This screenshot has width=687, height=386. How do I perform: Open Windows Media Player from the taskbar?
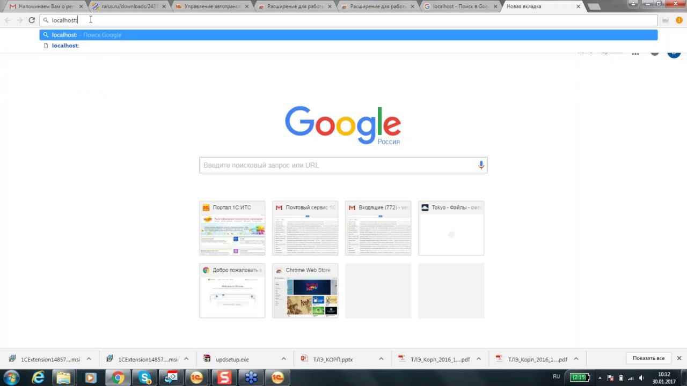(90, 377)
